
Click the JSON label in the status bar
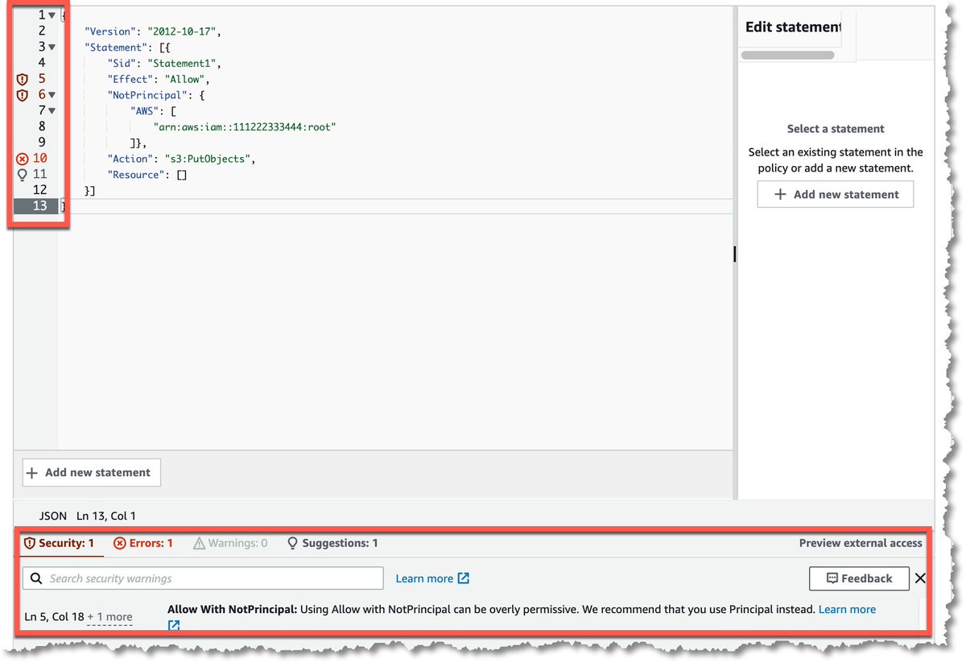[53, 516]
